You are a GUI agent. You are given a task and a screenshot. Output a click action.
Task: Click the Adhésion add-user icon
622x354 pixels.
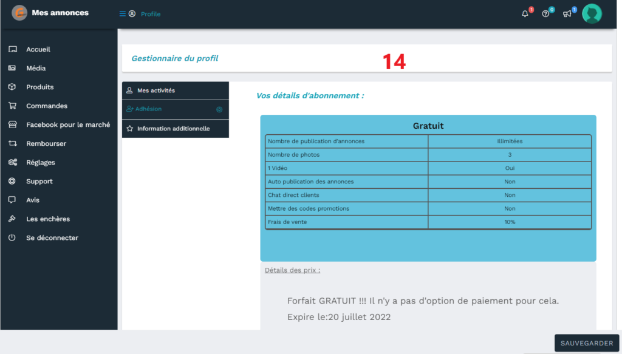coord(130,109)
